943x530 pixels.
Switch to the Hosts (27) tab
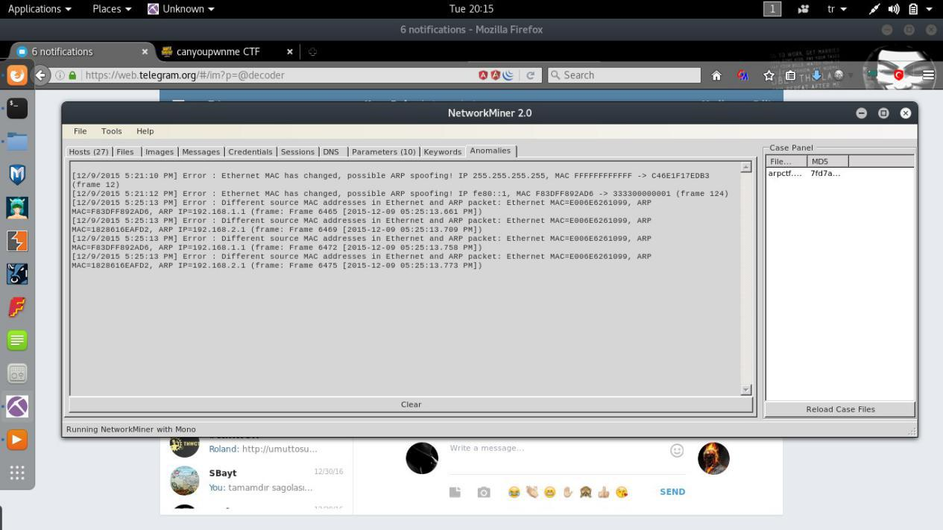click(89, 151)
